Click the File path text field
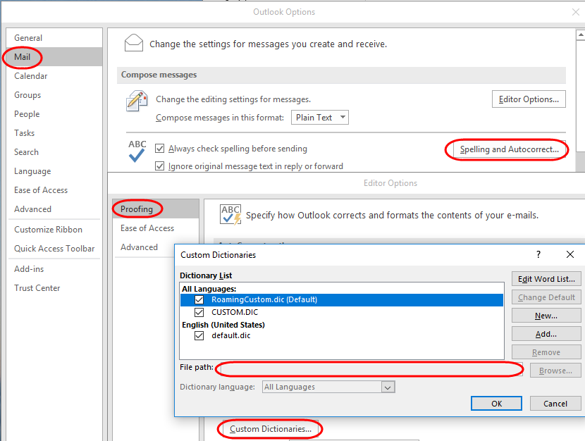 pos(369,369)
